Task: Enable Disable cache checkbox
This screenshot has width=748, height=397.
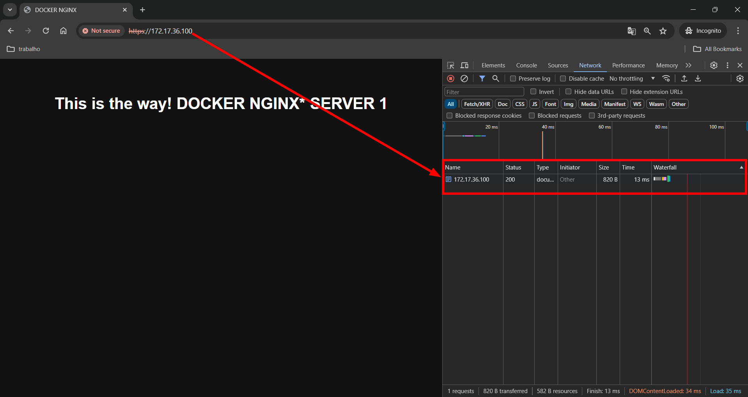Action: [x=563, y=79]
